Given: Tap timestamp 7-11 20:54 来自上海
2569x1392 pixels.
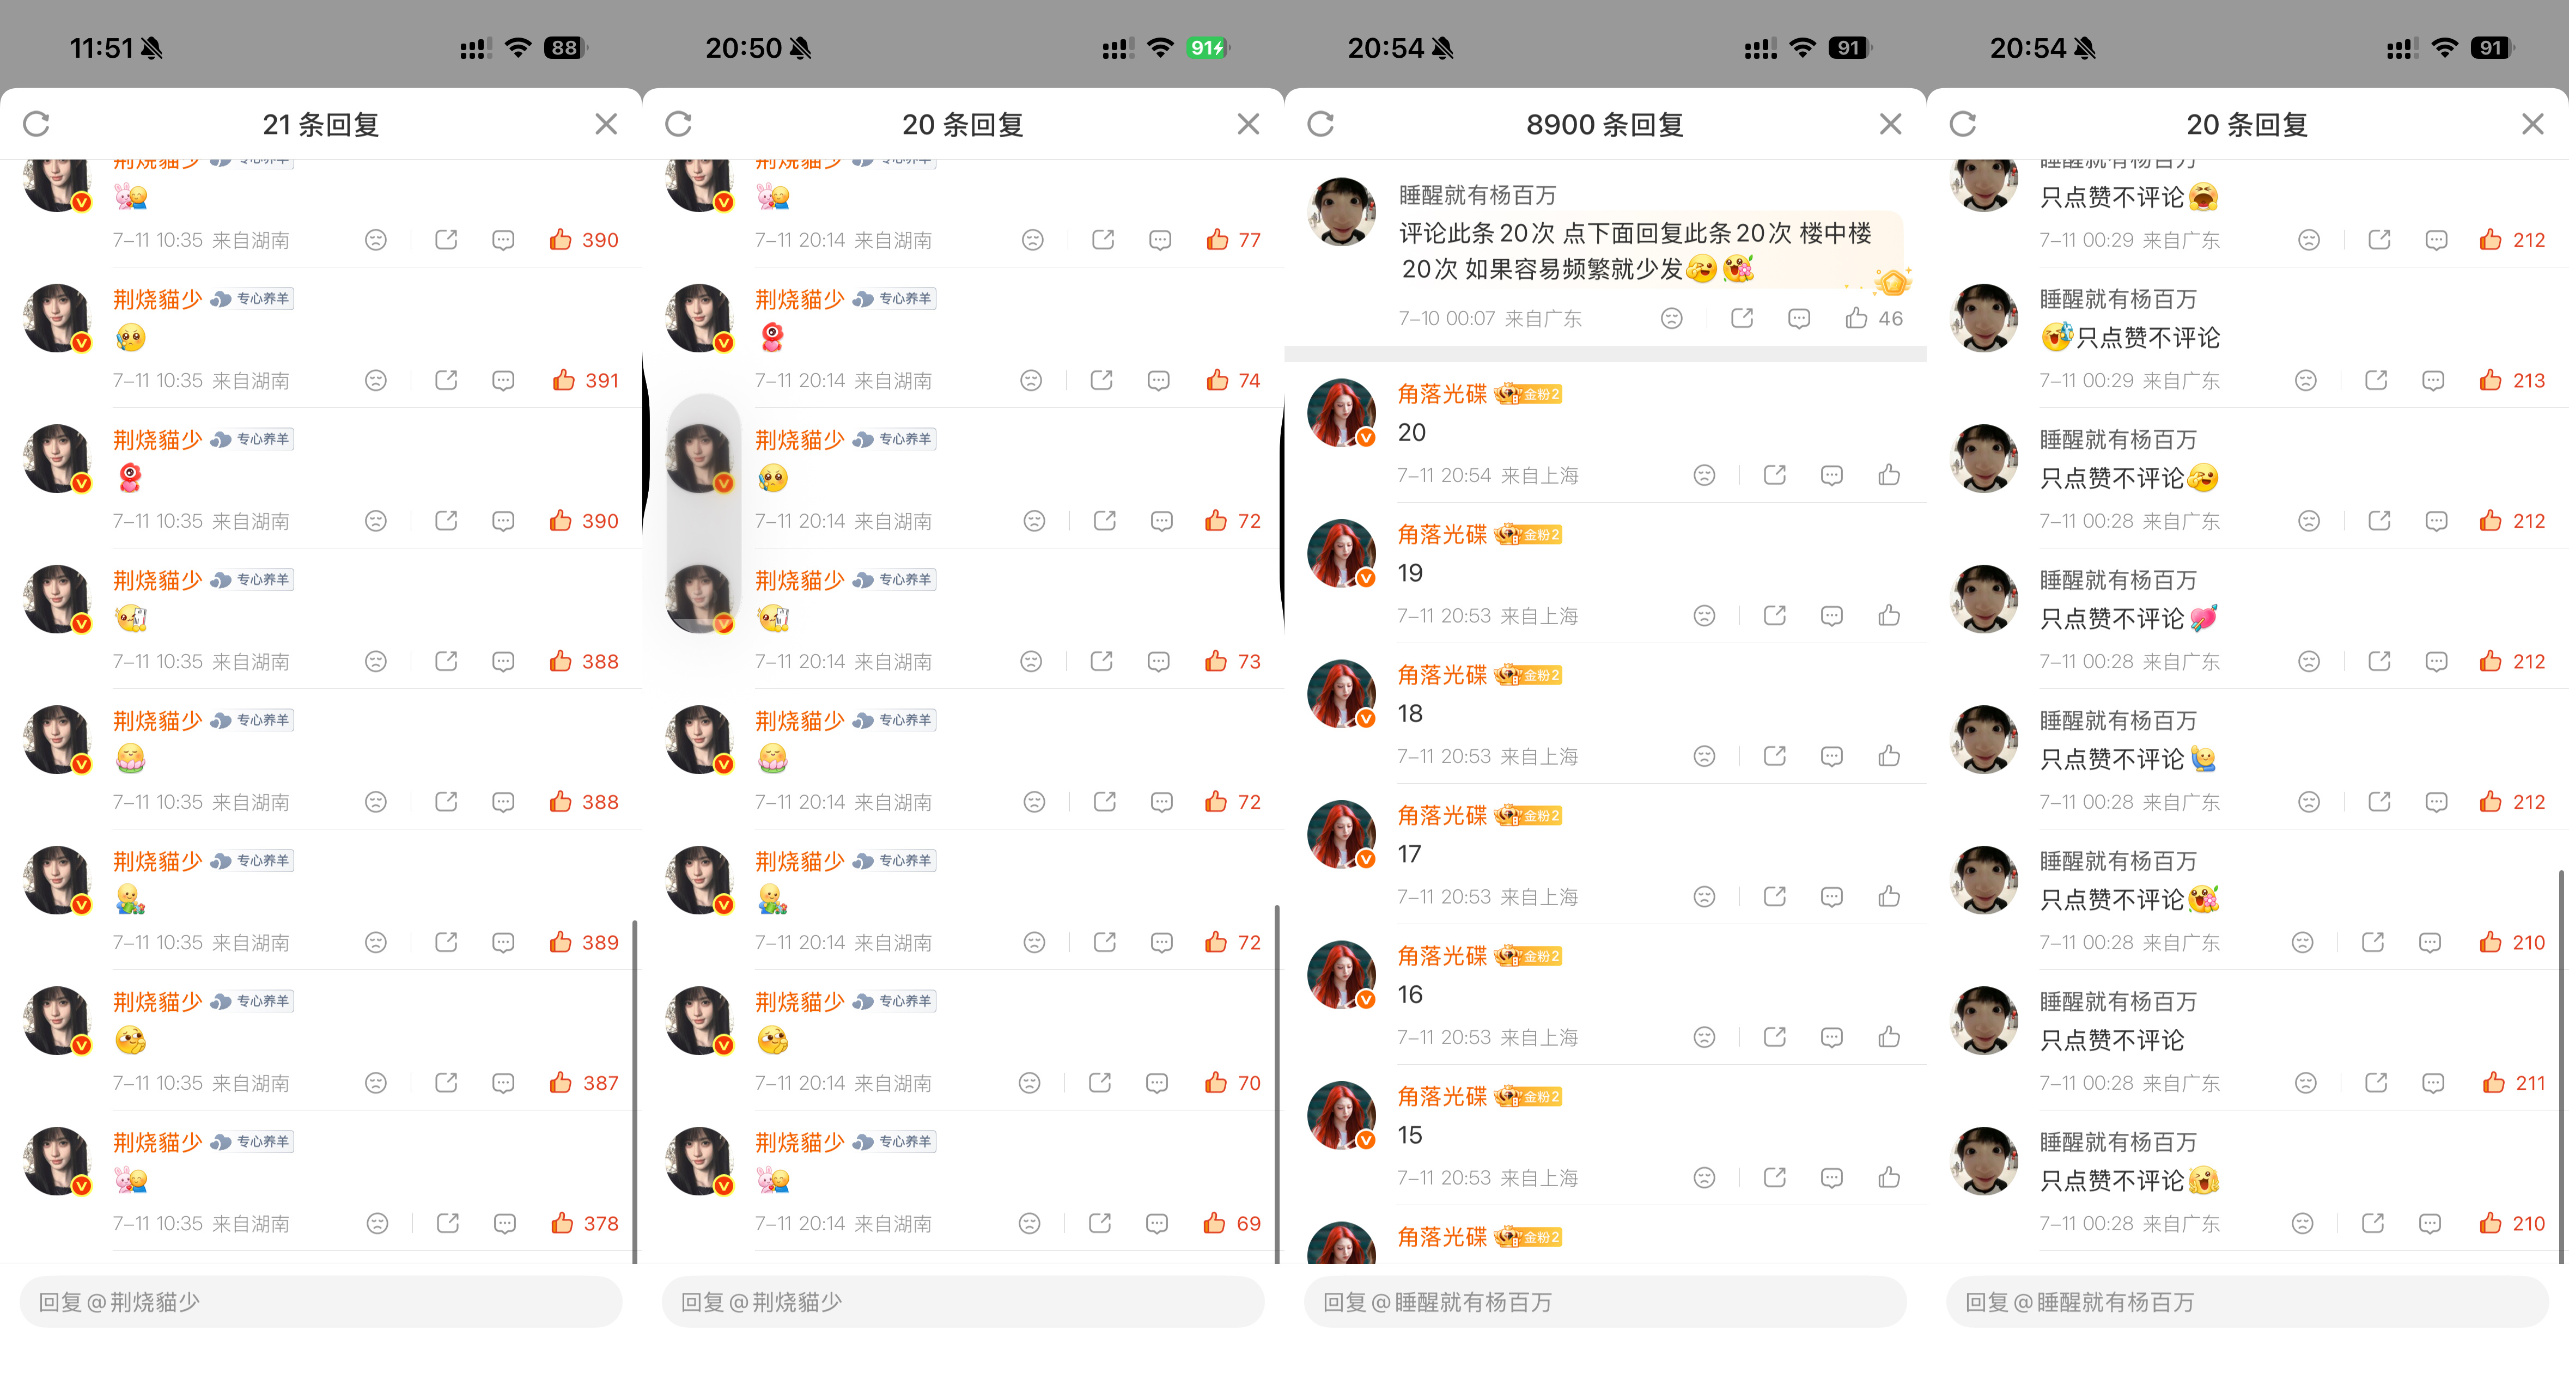Looking at the screenshot, I should (1487, 475).
